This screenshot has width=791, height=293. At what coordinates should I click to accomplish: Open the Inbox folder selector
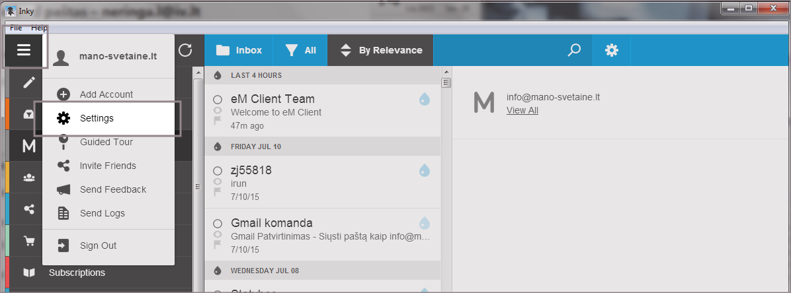pos(239,50)
